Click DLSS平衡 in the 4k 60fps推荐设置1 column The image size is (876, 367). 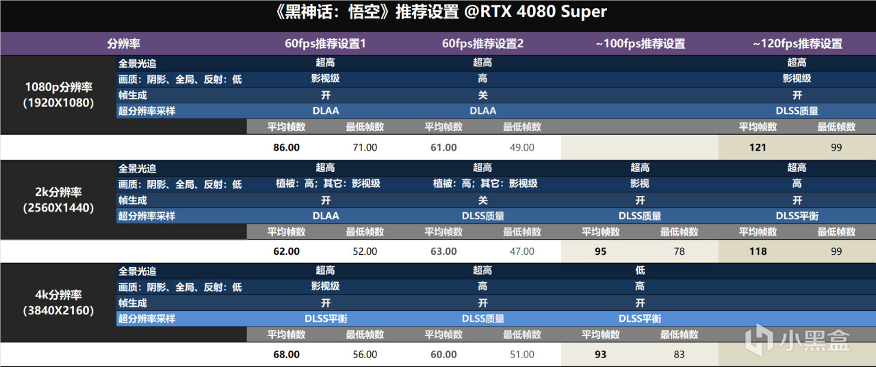tap(326, 318)
